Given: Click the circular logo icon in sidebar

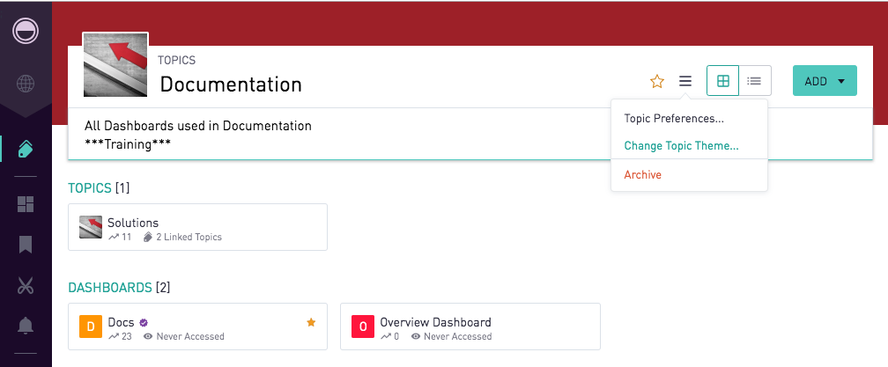Looking at the screenshot, I should click(x=26, y=31).
